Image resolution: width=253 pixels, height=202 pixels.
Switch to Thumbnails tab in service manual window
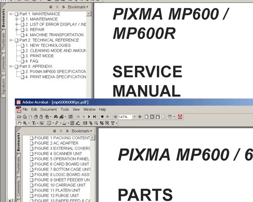(x=3, y=41)
